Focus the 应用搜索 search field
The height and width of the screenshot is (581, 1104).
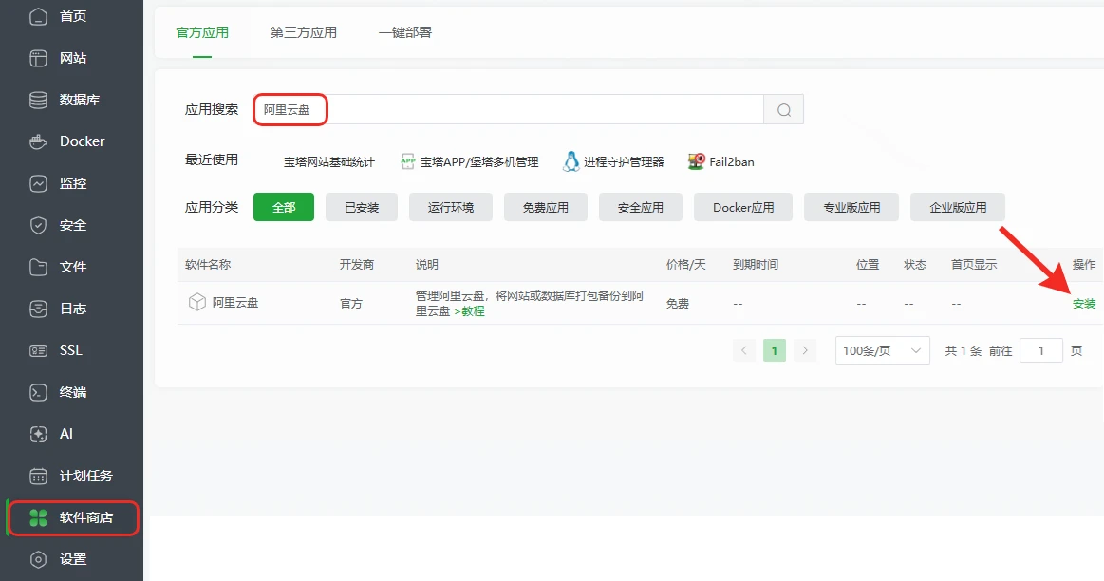click(x=509, y=110)
